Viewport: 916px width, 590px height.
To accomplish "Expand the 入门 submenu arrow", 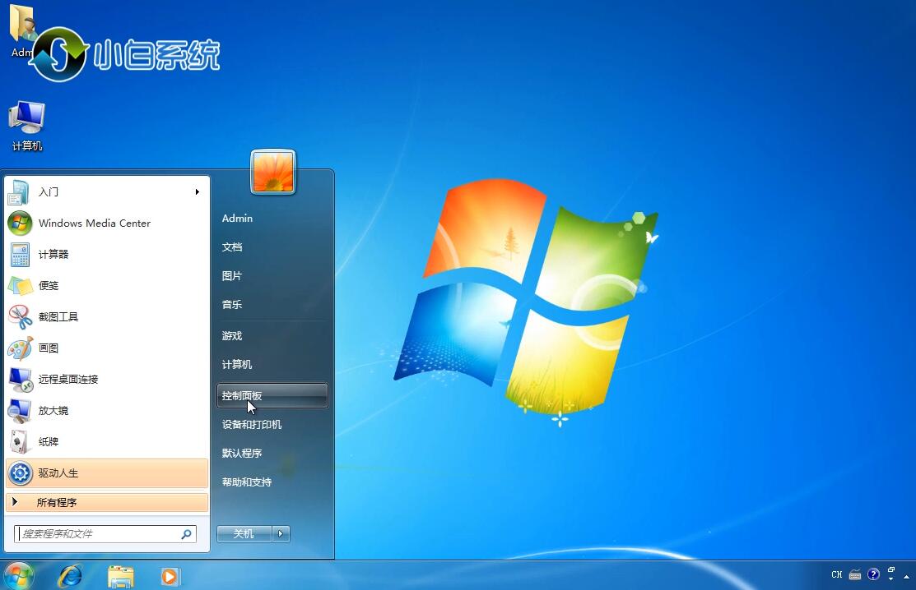I will 198,192.
